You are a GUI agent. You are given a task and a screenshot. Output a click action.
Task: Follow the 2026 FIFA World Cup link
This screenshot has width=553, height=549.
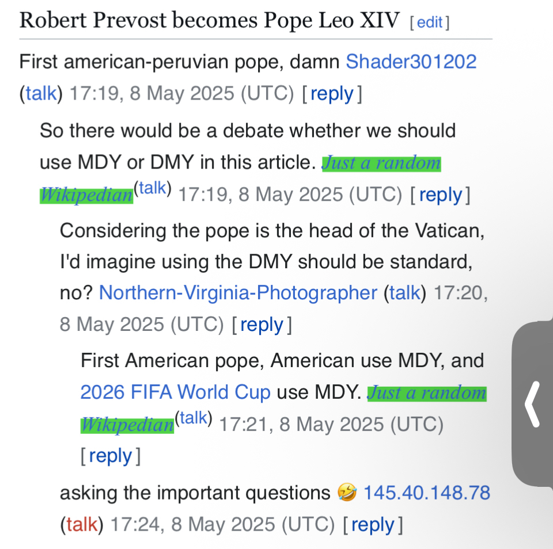click(x=175, y=392)
